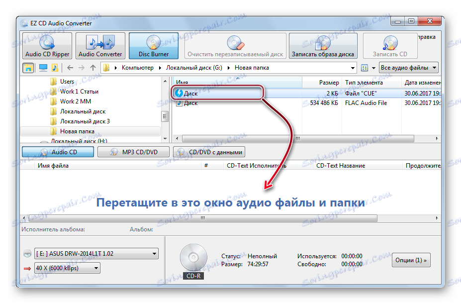461x304 pixels.
Task: Click file list horizontal scrollbar thumb
Action: pos(298,138)
